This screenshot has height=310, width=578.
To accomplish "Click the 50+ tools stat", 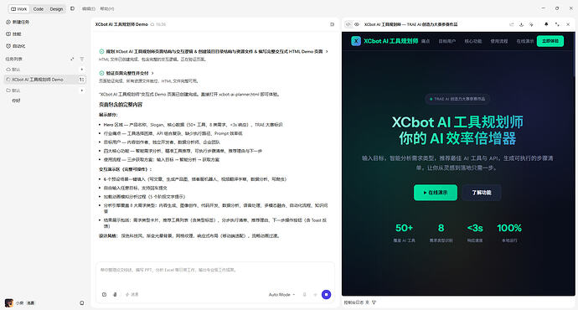I will [404, 233].
